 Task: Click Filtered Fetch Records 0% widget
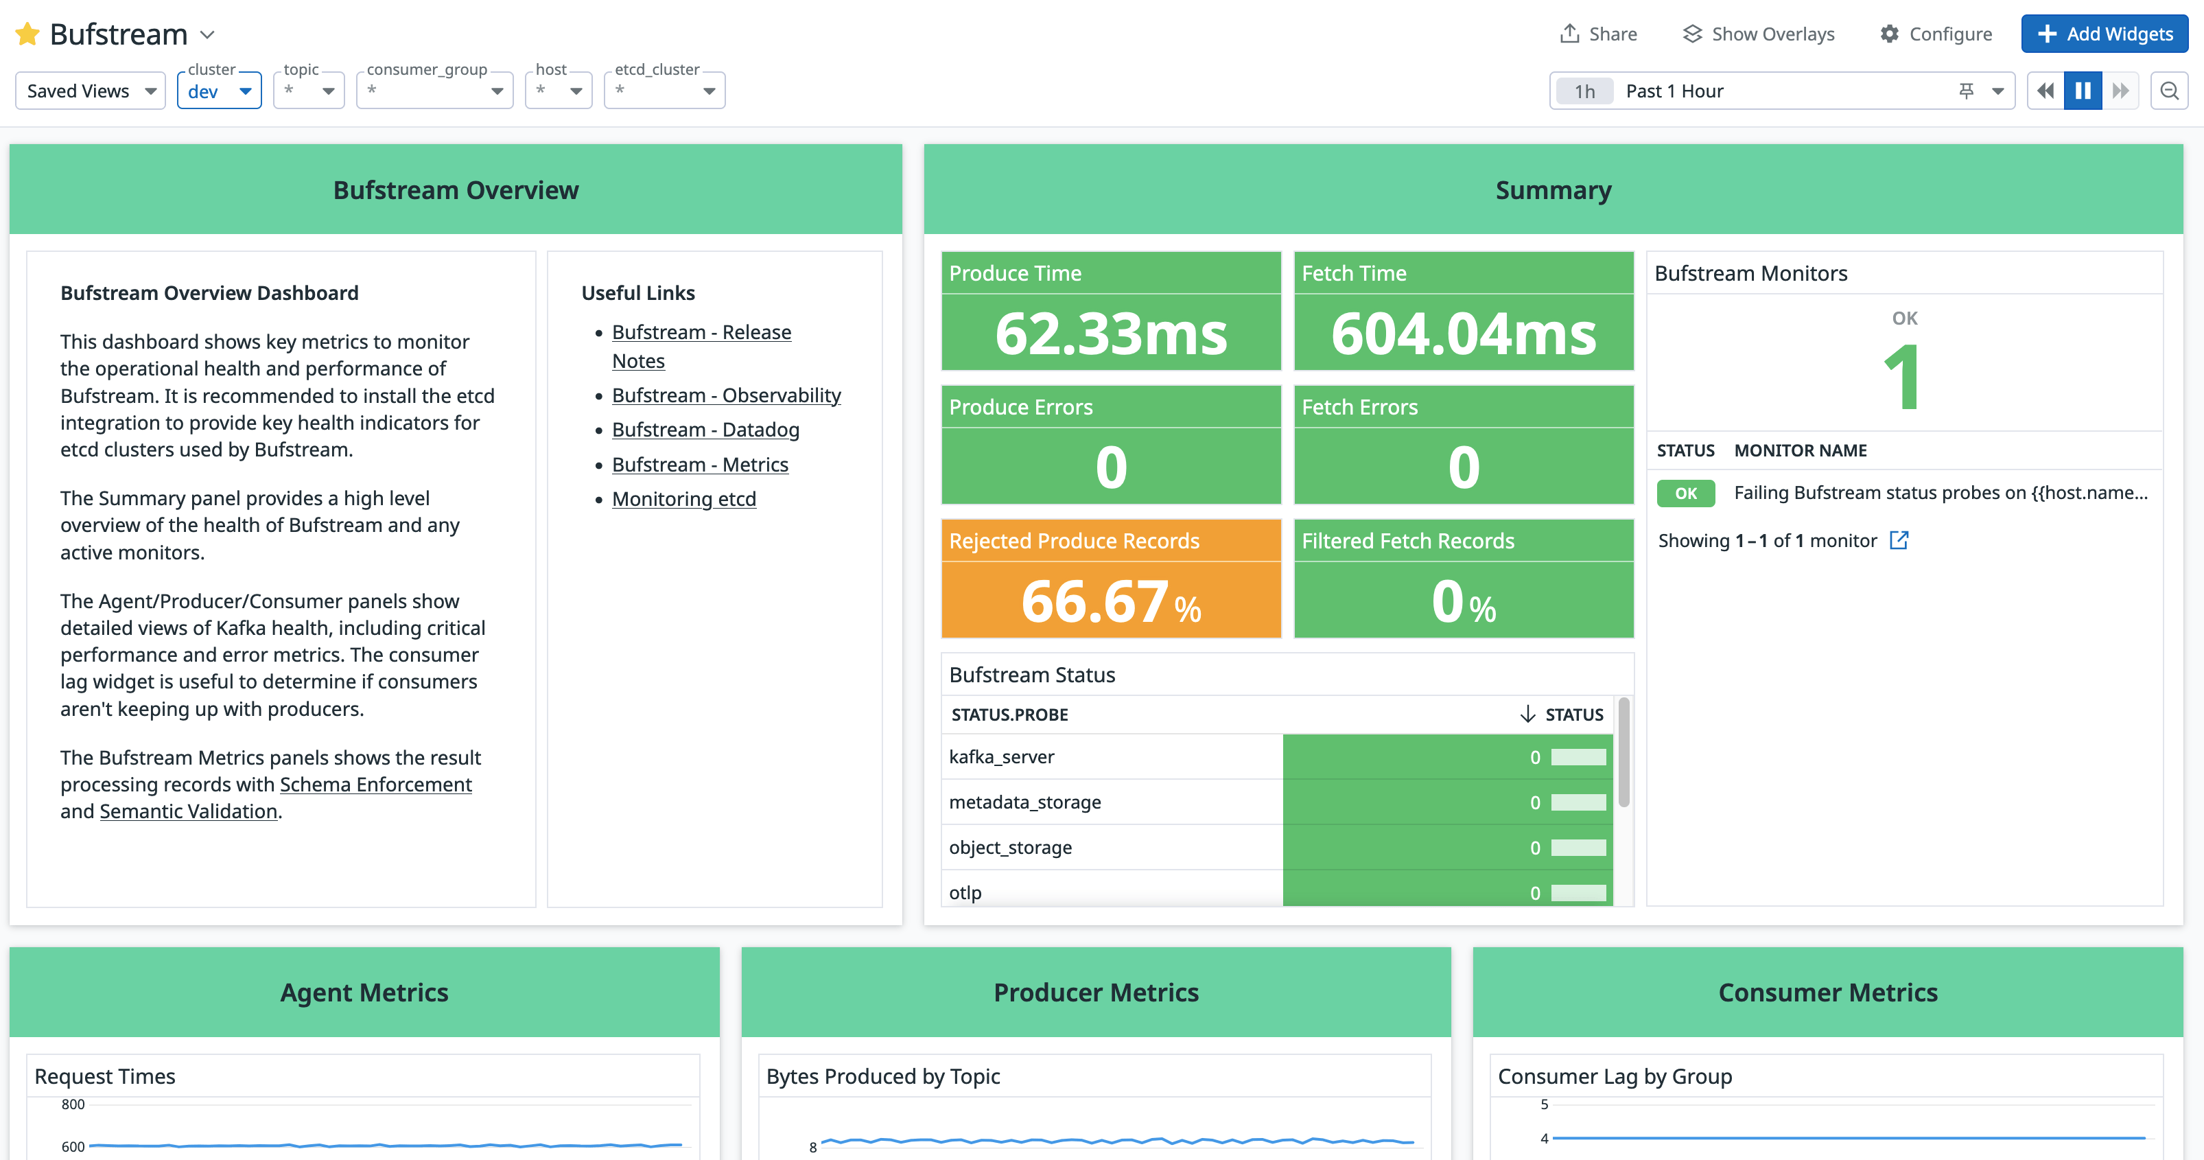(1463, 579)
